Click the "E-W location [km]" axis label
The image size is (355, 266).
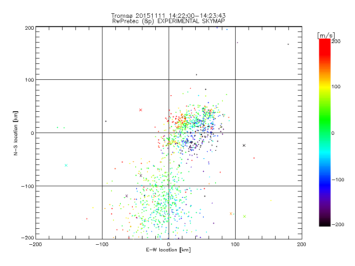point(168,250)
